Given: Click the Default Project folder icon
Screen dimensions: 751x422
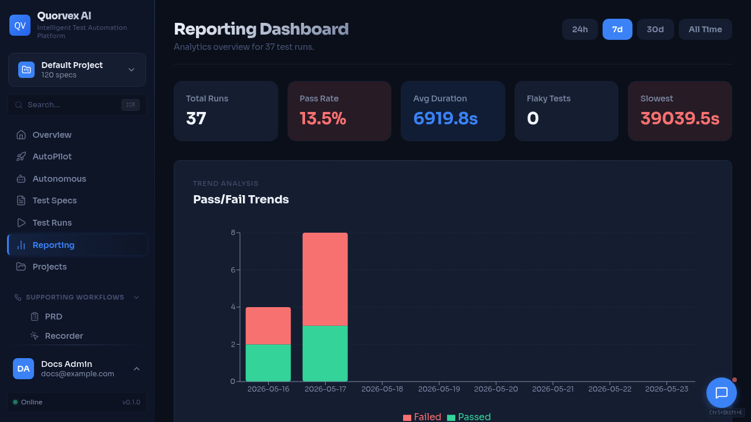Looking at the screenshot, I should [26, 70].
